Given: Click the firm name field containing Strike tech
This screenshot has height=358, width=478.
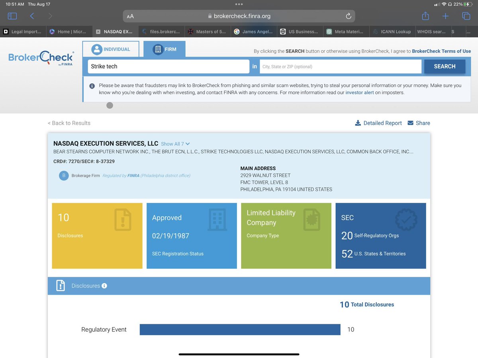Looking at the screenshot, I should click(168, 67).
